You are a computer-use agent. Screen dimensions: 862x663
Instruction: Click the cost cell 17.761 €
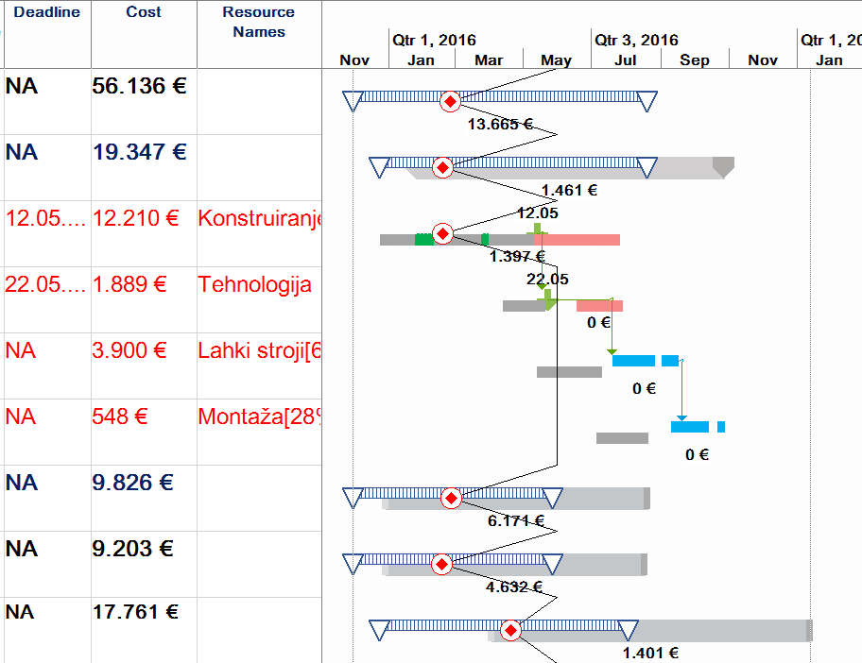[136, 611]
